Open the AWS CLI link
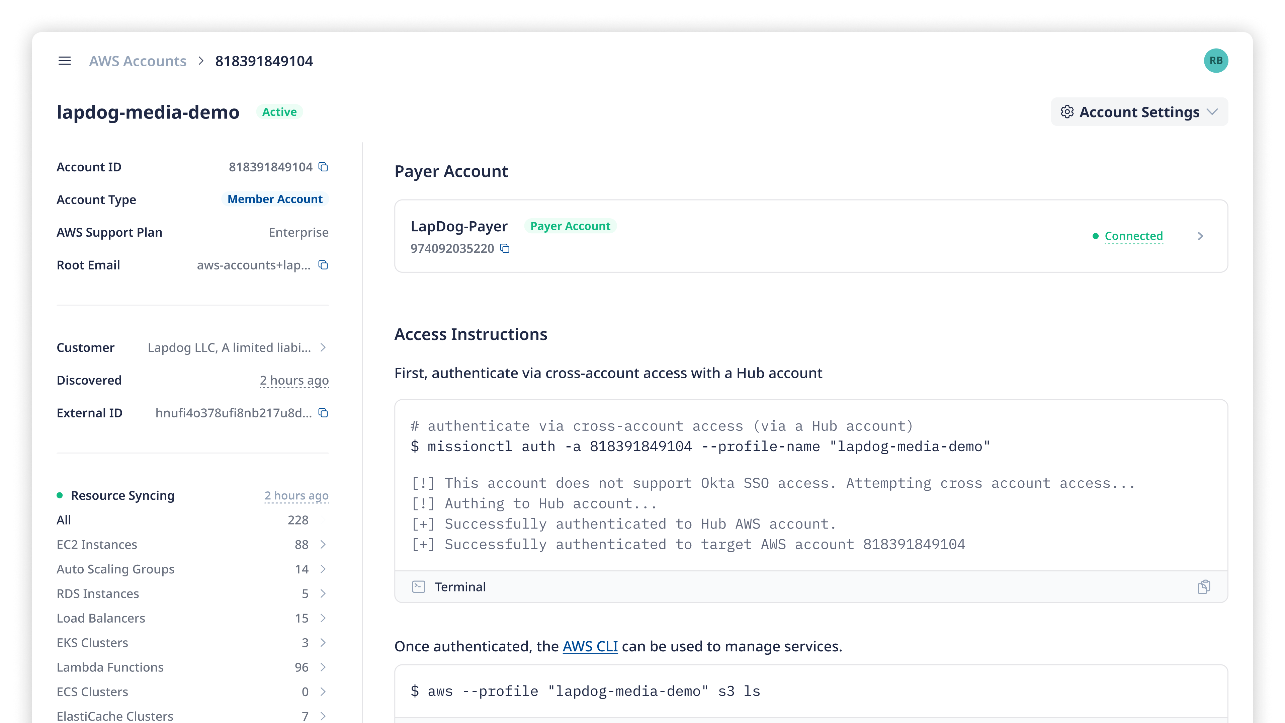This screenshot has height=723, width=1285. pyautogui.click(x=590, y=646)
